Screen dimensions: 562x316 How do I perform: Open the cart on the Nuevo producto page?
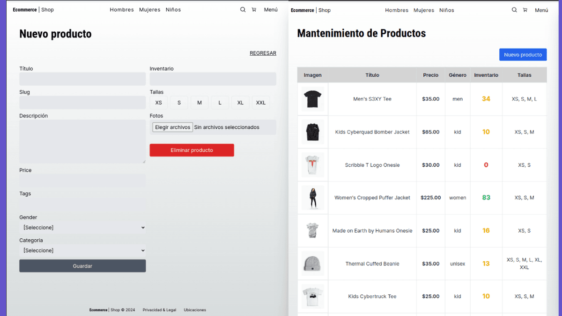pos(254,9)
